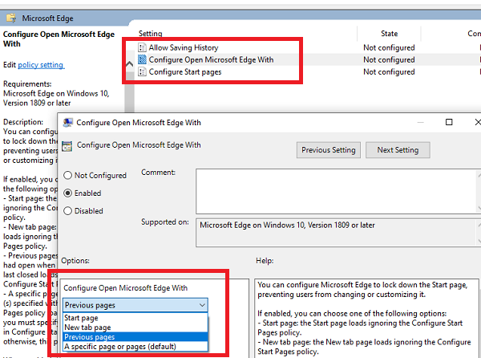Click the Configure Open Microsoft Edge With list icon

click(142, 59)
